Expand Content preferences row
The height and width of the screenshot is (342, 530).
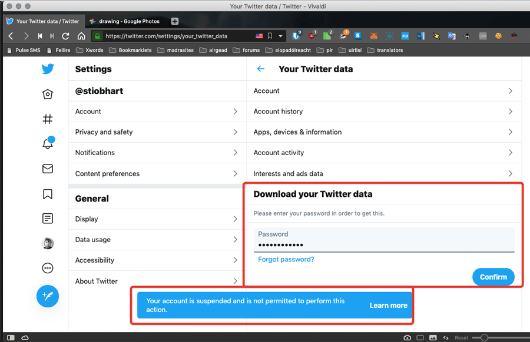pyautogui.click(x=157, y=174)
